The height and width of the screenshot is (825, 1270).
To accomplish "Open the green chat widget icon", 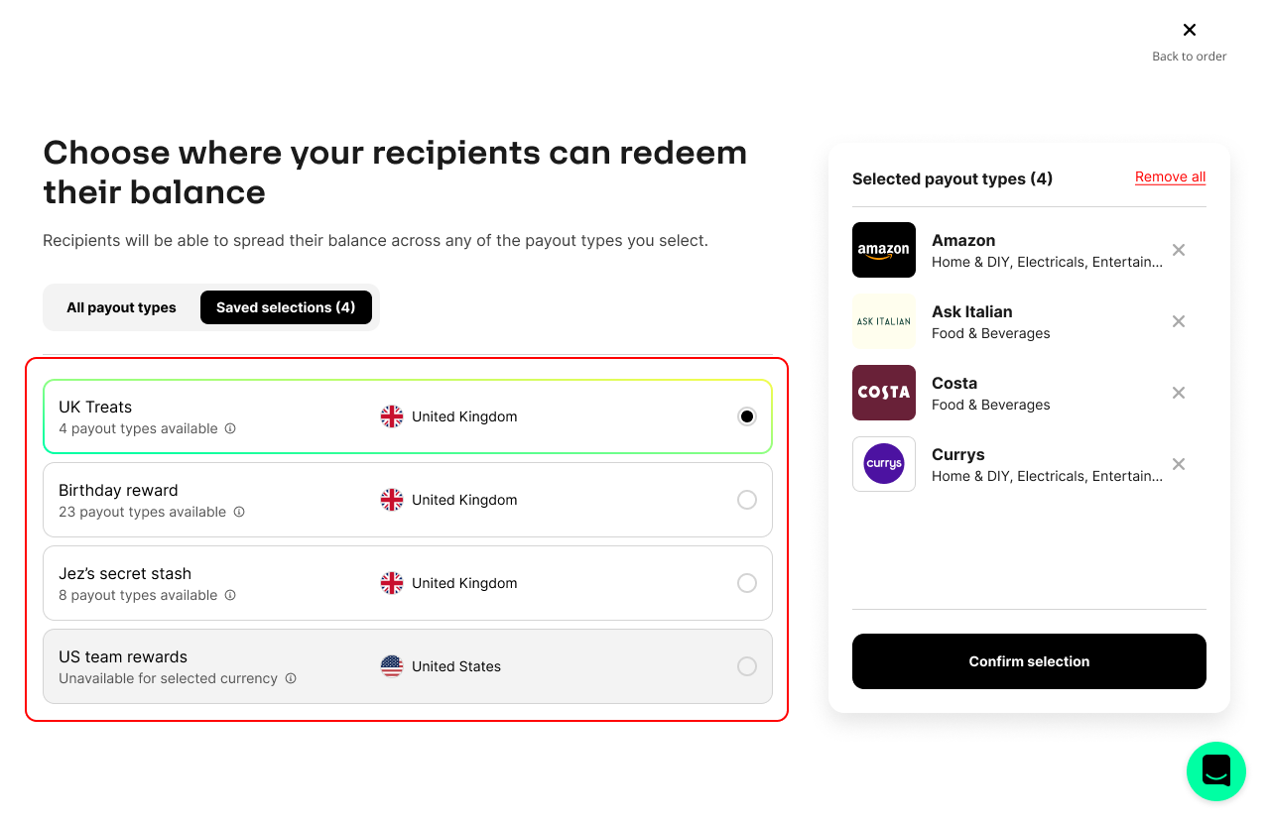I will (x=1216, y=771).
